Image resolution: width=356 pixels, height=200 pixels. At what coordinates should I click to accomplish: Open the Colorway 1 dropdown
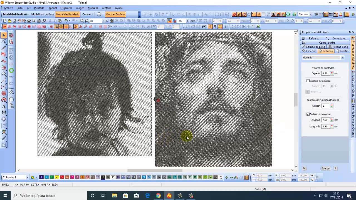point(27,177)
